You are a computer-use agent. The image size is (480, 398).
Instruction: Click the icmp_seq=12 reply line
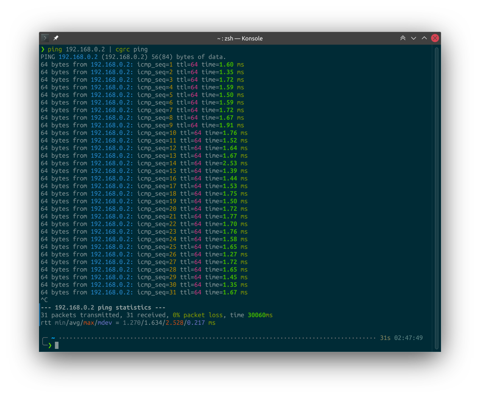pos(144,148)
